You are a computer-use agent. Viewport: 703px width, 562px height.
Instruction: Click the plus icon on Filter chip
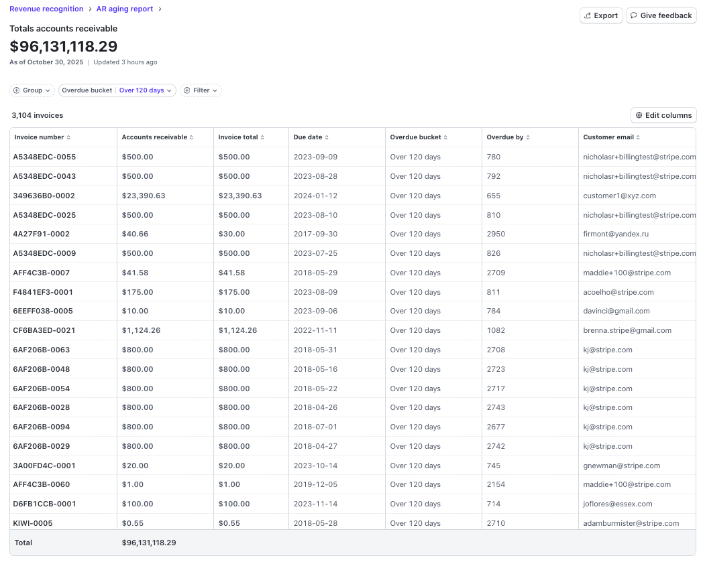(187, 90)
